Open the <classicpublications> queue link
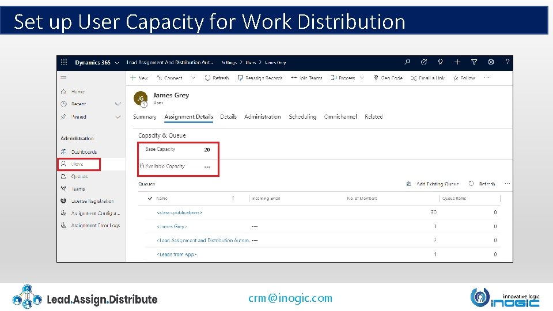This screenshot has height=311, width=553. pyautogui.click(x=179, y=213)
